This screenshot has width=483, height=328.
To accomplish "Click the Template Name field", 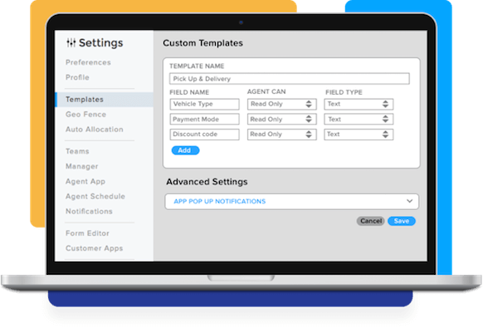I will coord(290,79).
